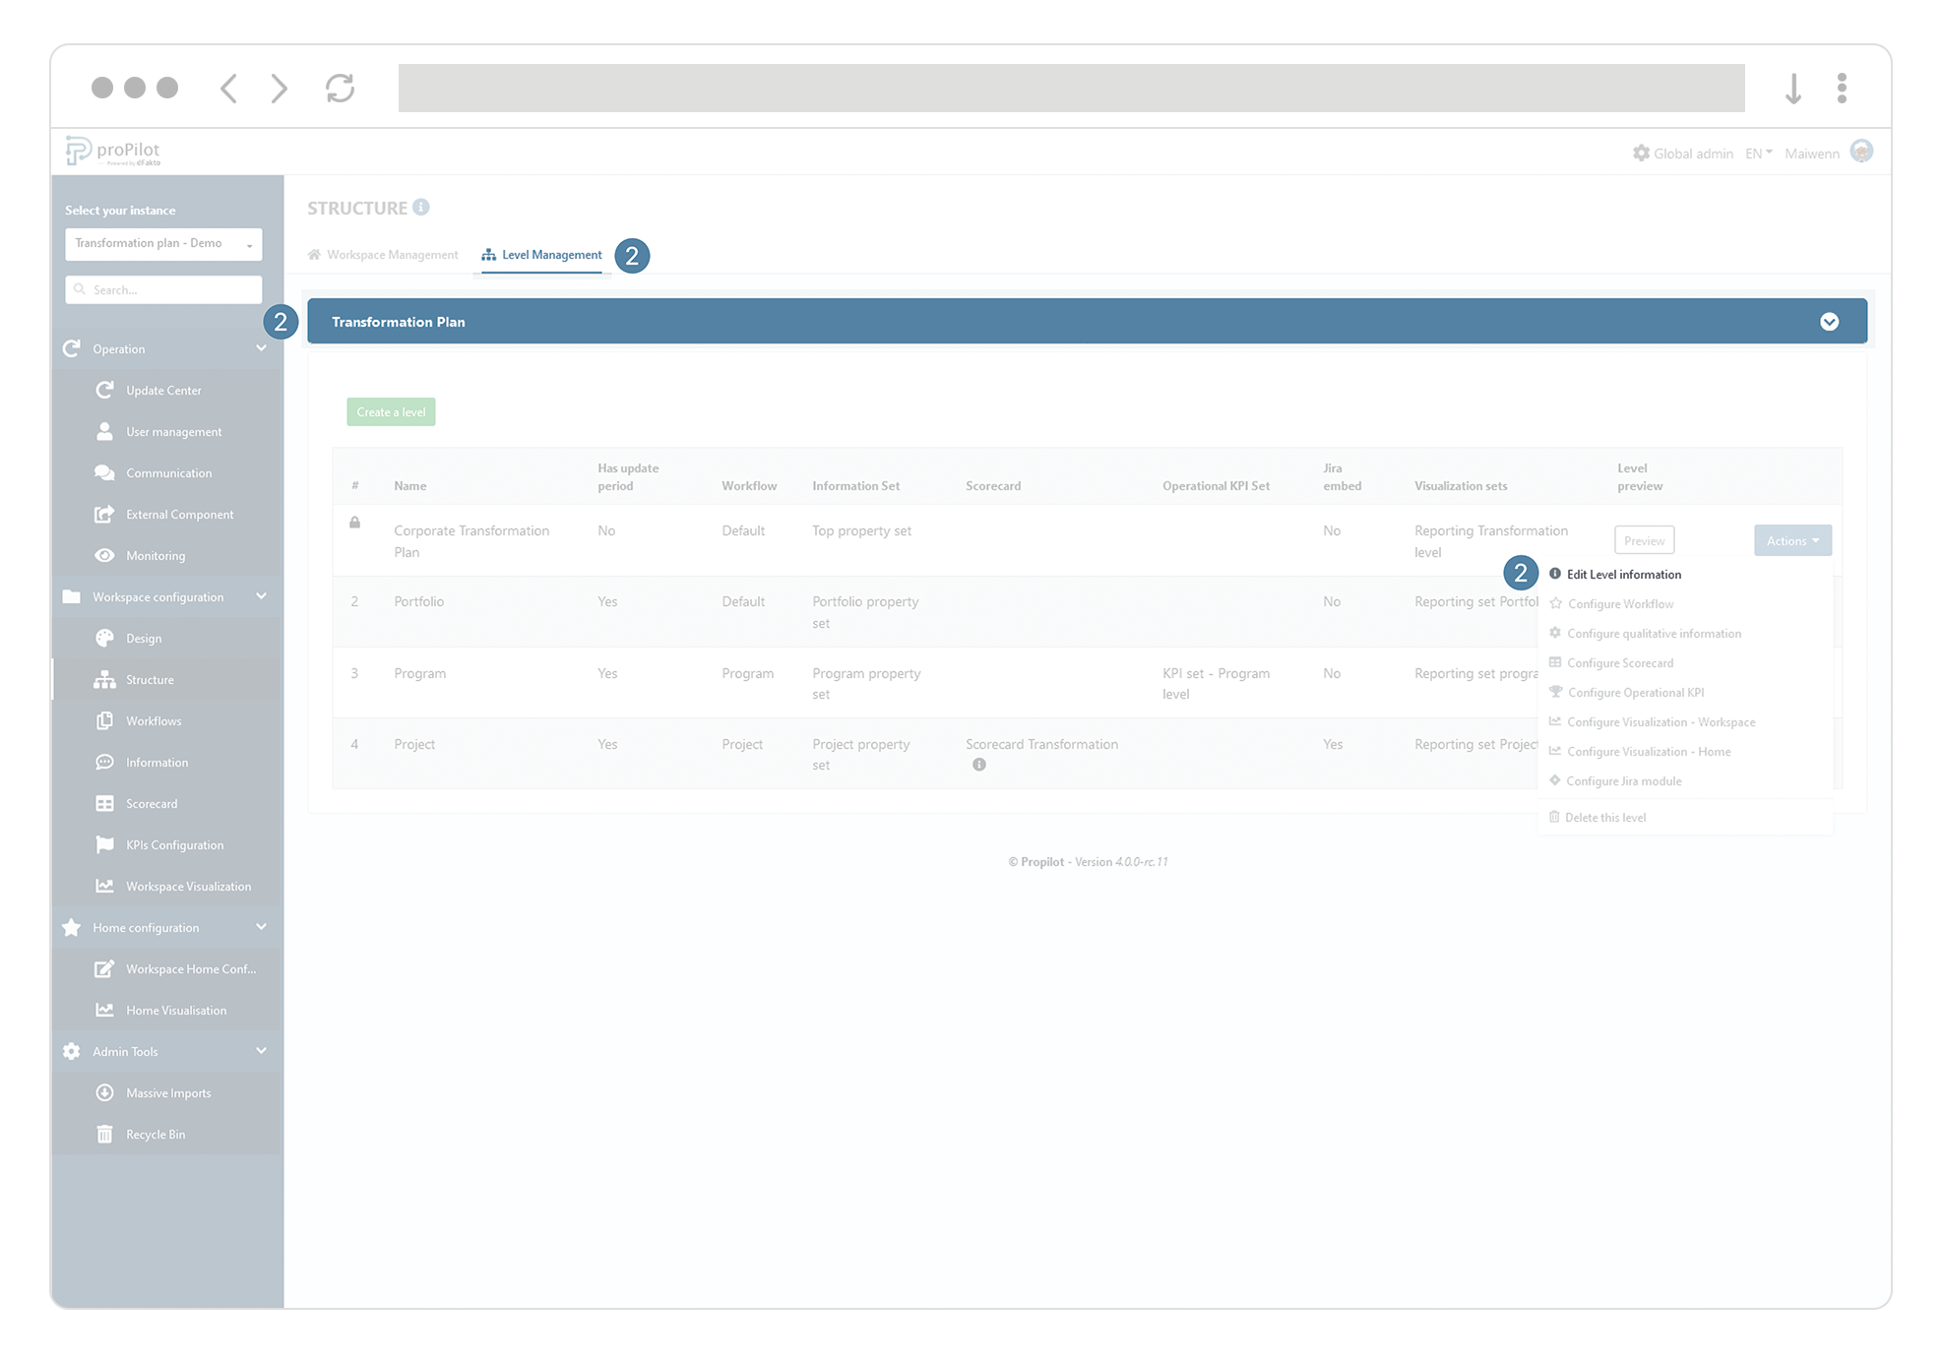Click the KPIs Configuration flag icon
This screenshot has width=1942, height=1362.
[104, 845]
